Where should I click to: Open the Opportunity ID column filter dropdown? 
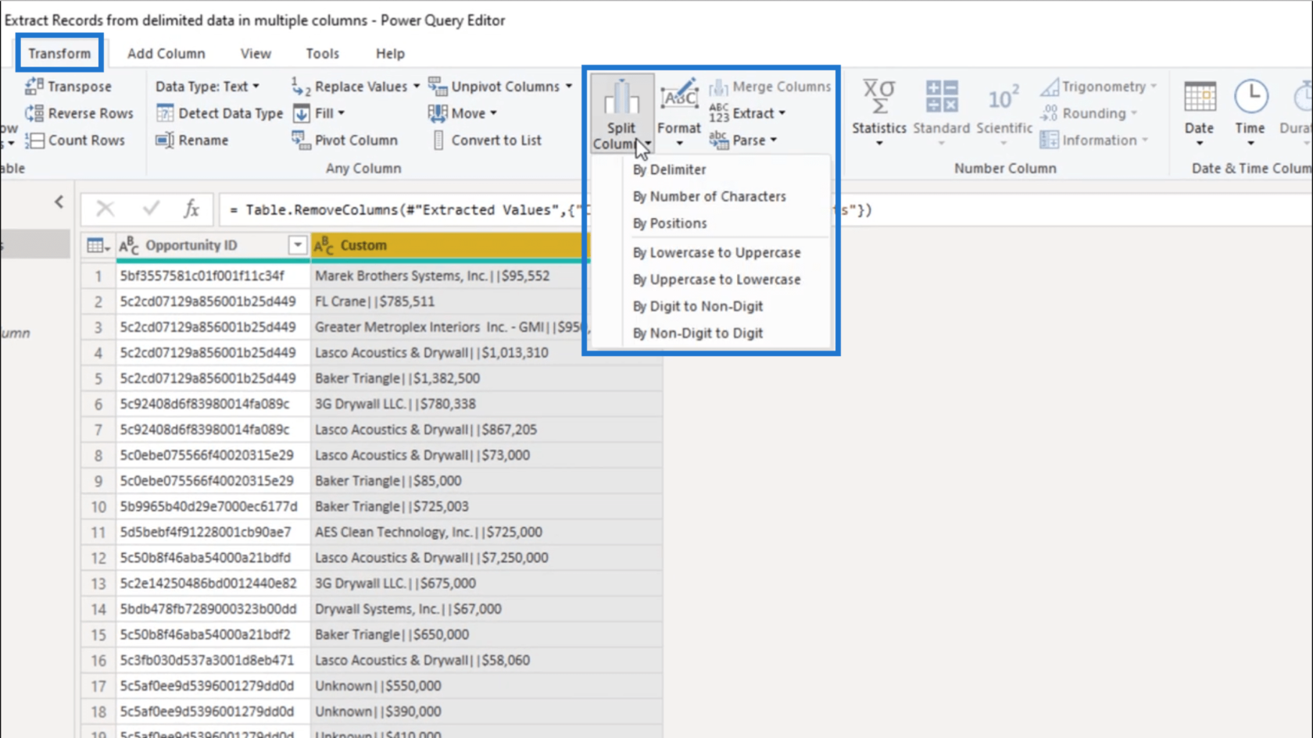click(x=297, y=245)
